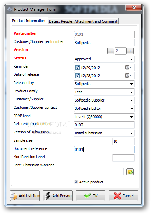
Task: Open the Reason of submission dropdown
Action: point(104,133)
